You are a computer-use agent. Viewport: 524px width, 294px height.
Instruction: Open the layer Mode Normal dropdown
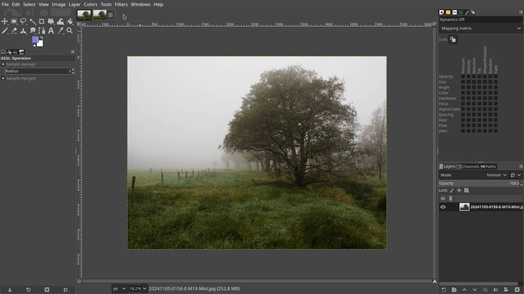click(496, 175)
